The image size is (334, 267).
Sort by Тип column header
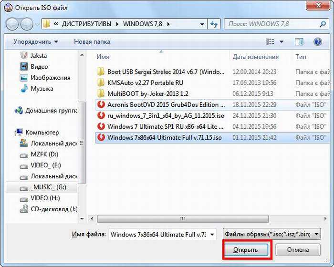point(301,57)
